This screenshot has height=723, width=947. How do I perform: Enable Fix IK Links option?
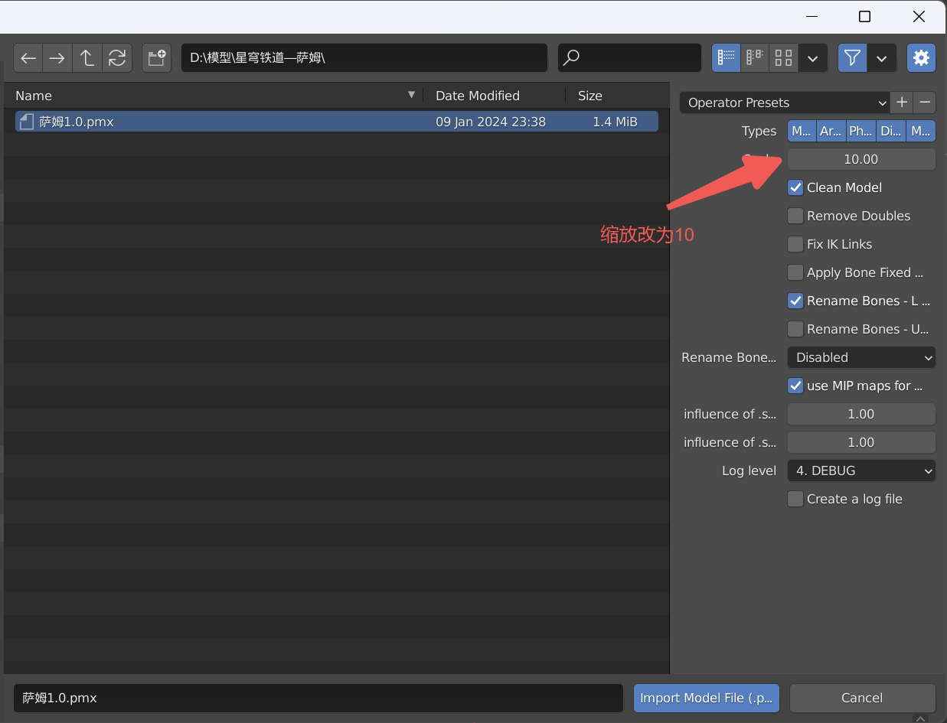[x=795, y=244]
